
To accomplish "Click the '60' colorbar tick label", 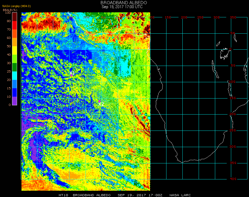I will (x=9, y=38).
